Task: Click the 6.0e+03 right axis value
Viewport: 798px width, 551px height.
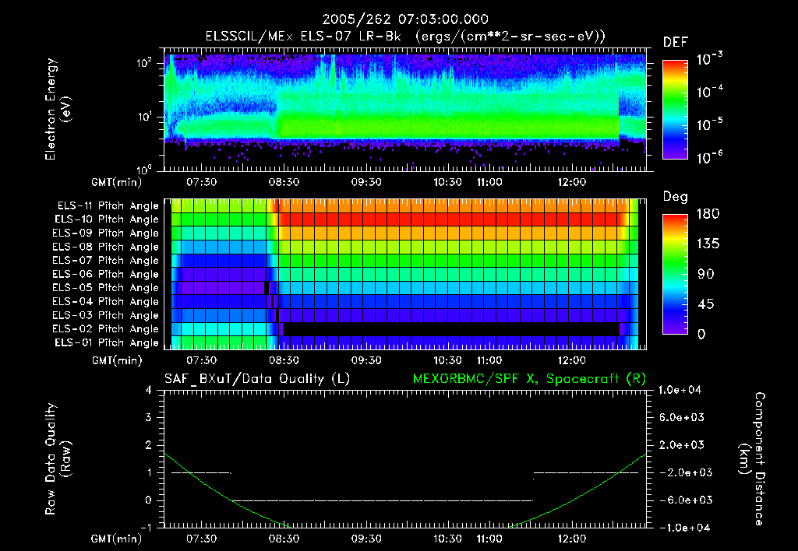Action: (681, 418)
